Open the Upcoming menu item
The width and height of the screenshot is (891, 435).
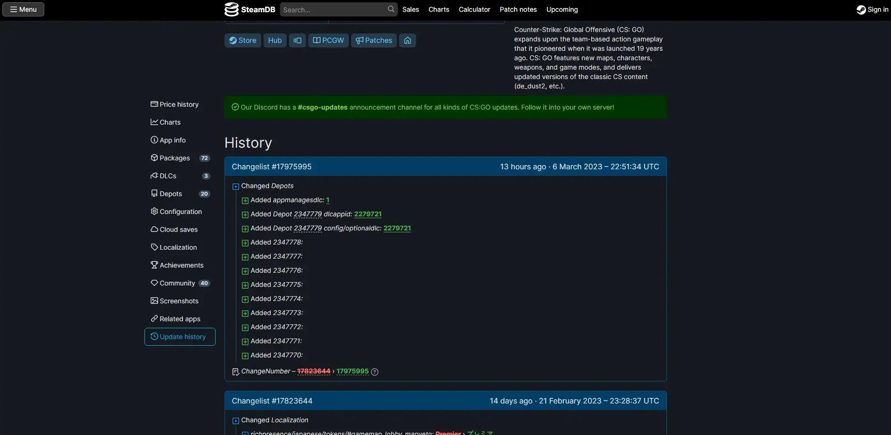pyautogui.click(x=562, y=9)
